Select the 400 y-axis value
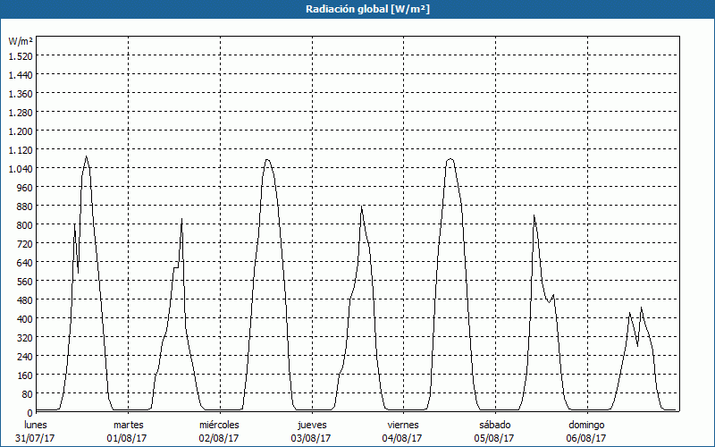The width and height of the screenshot is (715, 447). [25, 319]
